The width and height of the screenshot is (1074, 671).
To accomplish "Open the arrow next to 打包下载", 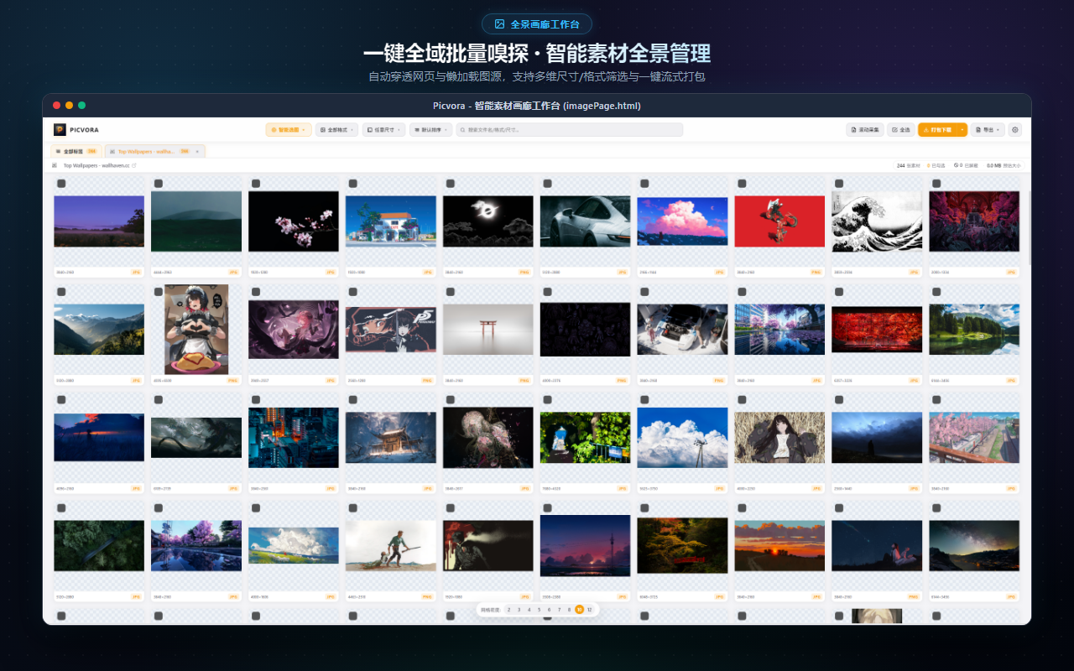I will (x=962, y=130).
